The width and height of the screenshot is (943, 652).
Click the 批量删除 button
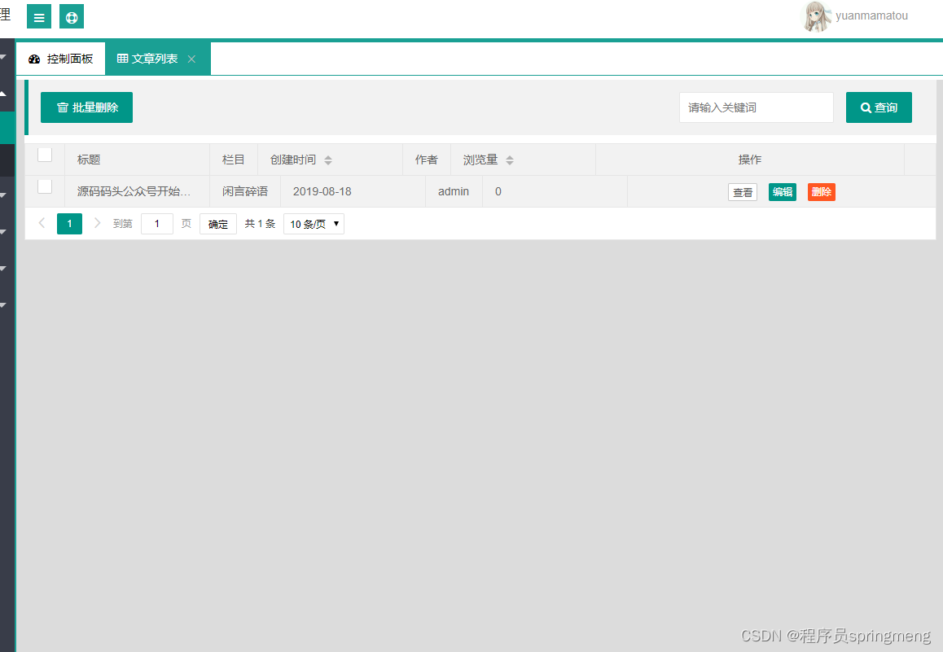[x=86, y=107]
